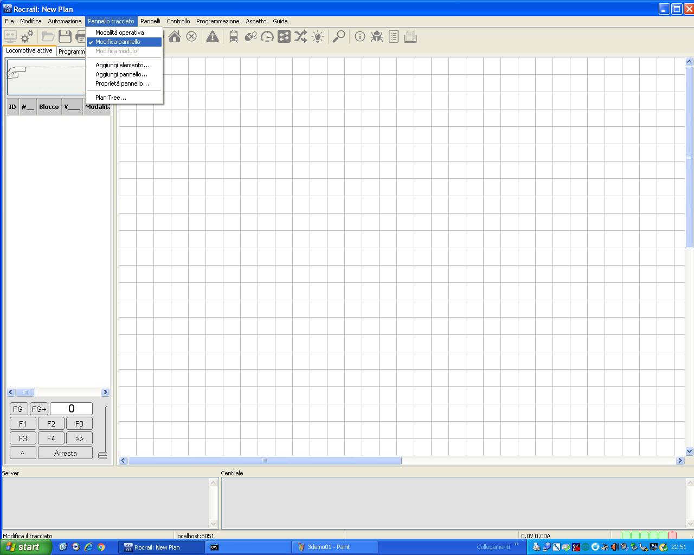Toggle the checked Modifica pannello entry
This screenshot has height=555, width=694.
point(124,42)
